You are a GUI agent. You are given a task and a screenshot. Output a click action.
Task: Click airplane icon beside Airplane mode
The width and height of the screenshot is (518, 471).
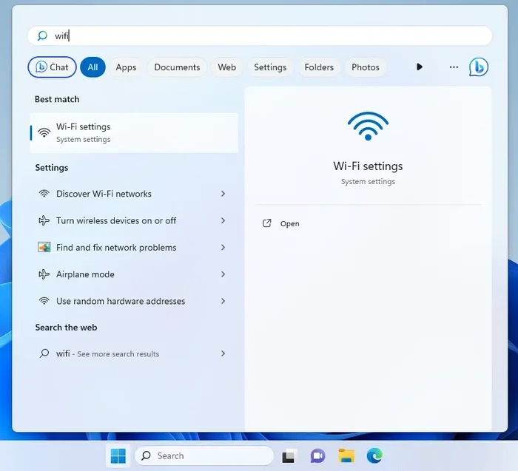point(44,274)
